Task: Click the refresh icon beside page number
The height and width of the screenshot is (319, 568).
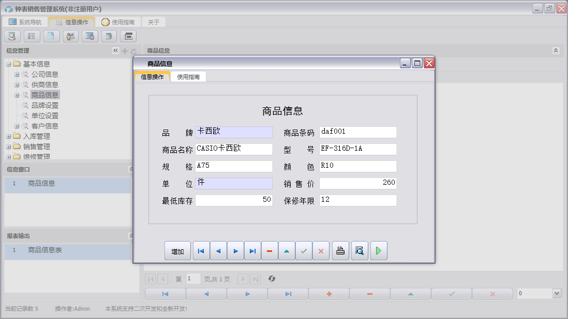Action: 272,279
